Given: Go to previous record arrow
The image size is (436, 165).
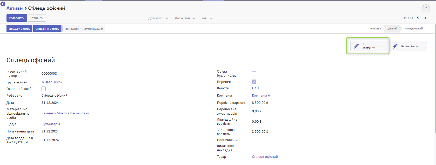Looking at the screenshot, I should pos(418,18).
